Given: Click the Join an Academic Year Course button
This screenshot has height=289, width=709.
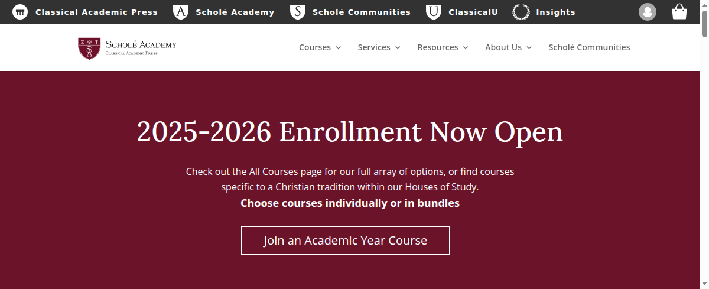Looking at the screenshot, I should tap(345, 241).
